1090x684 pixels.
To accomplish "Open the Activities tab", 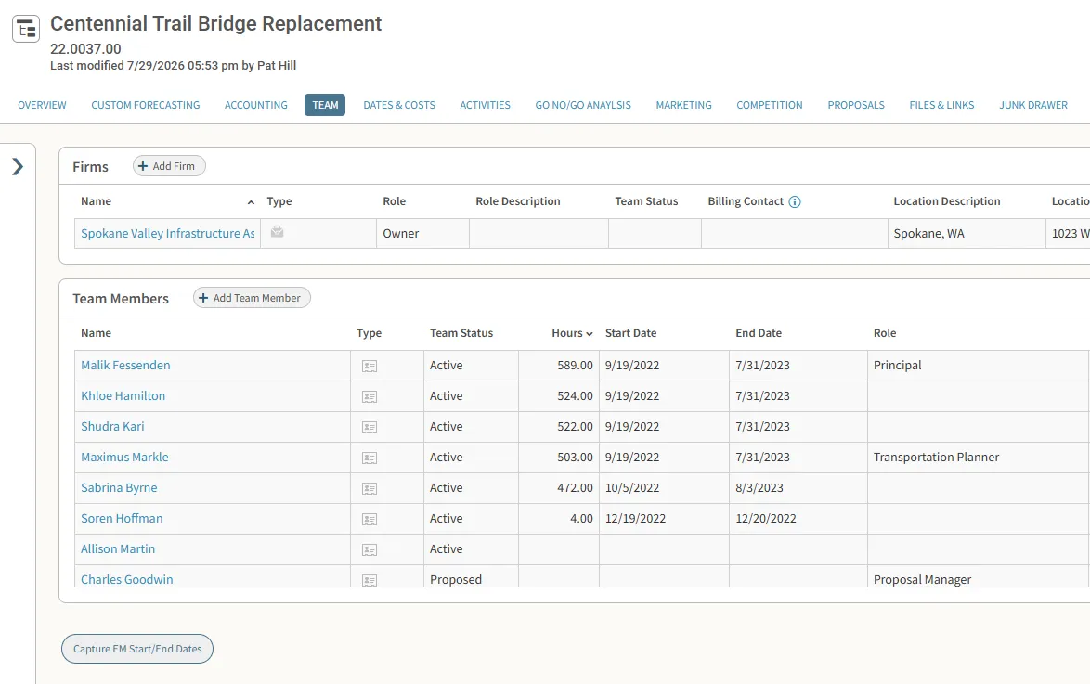I will (x=486, y=105).
